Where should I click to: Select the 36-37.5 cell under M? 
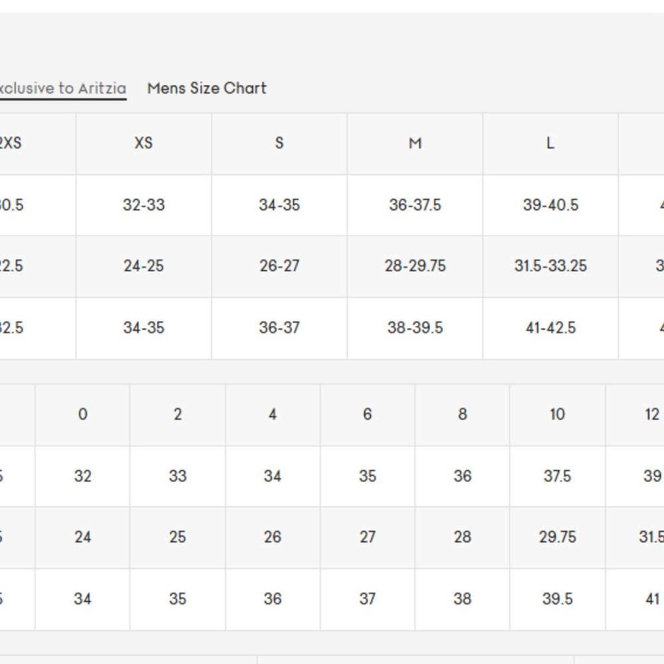pos(415,205)
